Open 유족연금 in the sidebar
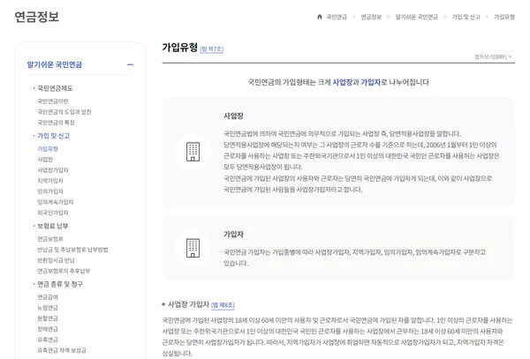The height and width of the screenshot is (359, 530). [x=48, y=340]
